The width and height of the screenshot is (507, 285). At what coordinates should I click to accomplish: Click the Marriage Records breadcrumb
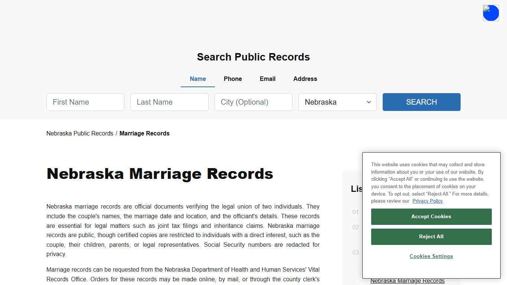point(144,133)
